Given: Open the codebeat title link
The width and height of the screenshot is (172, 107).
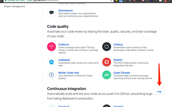Looking at the screenshot, I should point(64,60).
